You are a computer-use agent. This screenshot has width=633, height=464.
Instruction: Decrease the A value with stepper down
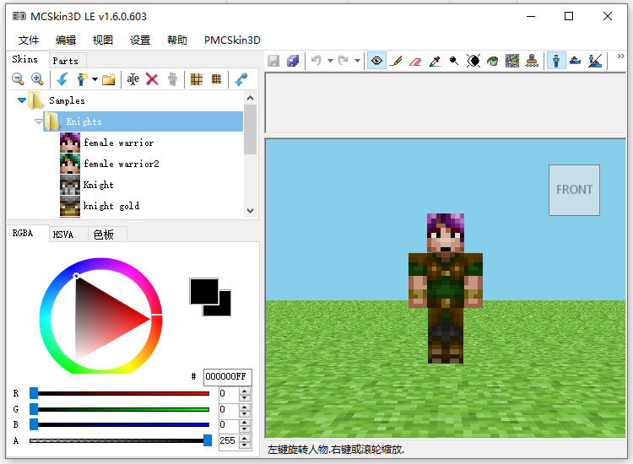coord(244,445)
